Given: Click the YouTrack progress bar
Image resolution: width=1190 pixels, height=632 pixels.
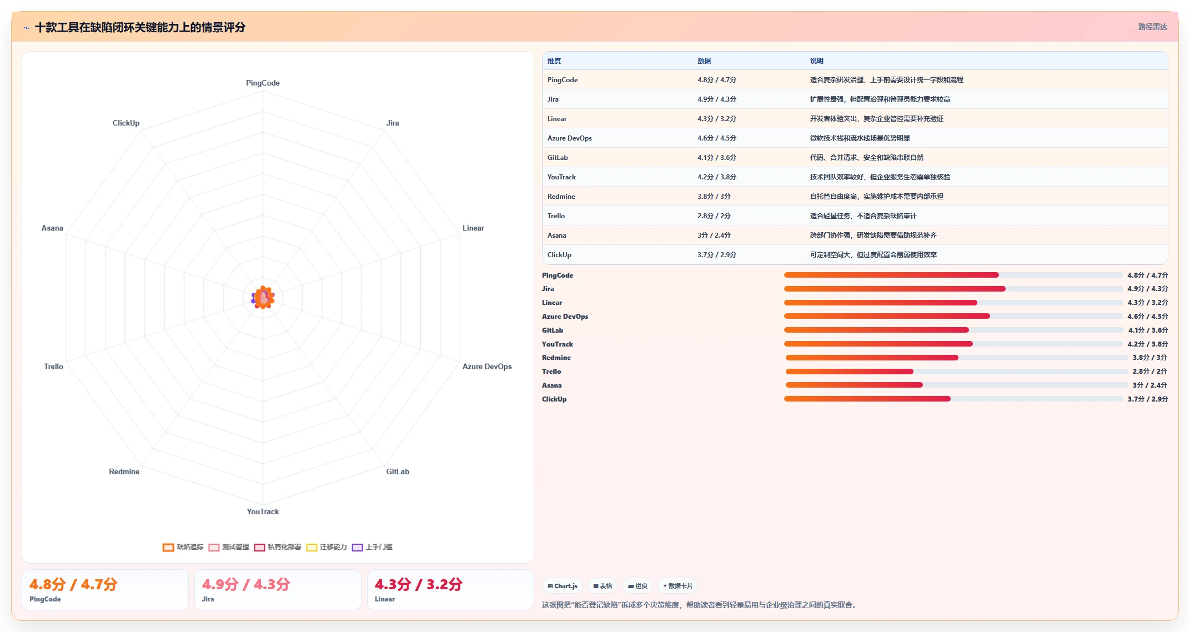Looking at the screenshot, I should pyautogui.click(x=953, y=344).
